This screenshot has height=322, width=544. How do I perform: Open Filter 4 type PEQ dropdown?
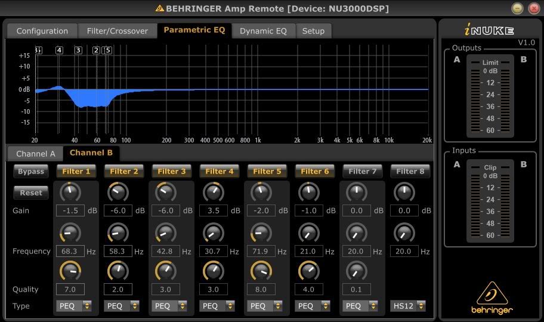coord(217,306)
